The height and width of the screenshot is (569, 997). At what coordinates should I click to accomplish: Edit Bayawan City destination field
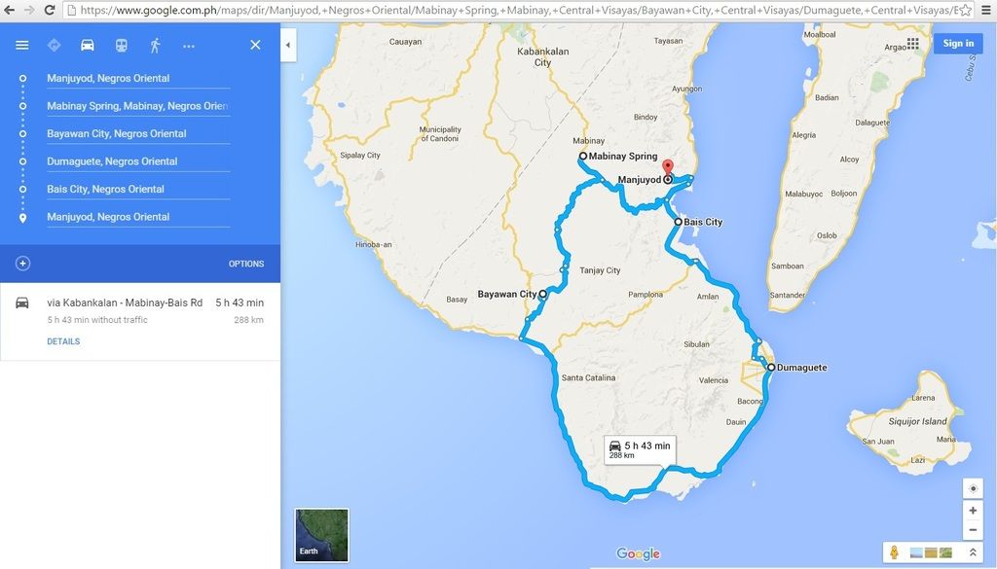pyautogui.click(x=138, y=134)
